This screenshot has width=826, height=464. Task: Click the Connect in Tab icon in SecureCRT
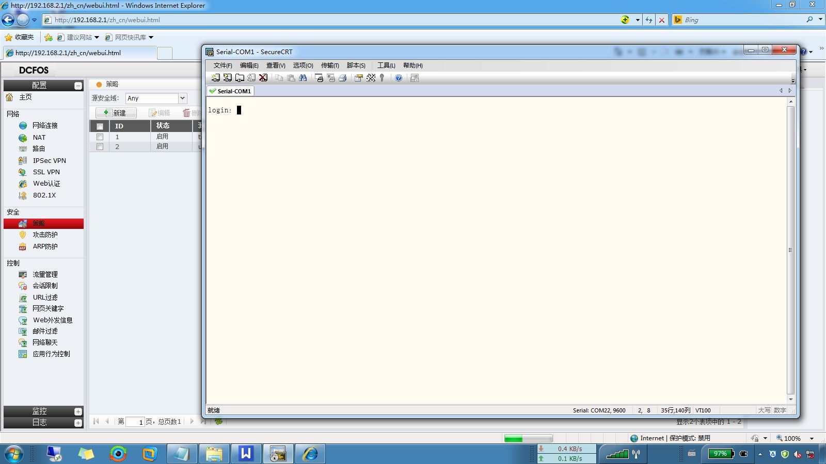coord(240,78)
